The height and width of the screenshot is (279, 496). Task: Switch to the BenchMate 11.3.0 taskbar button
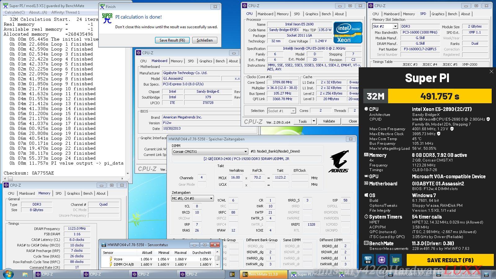tap(263, 274)
